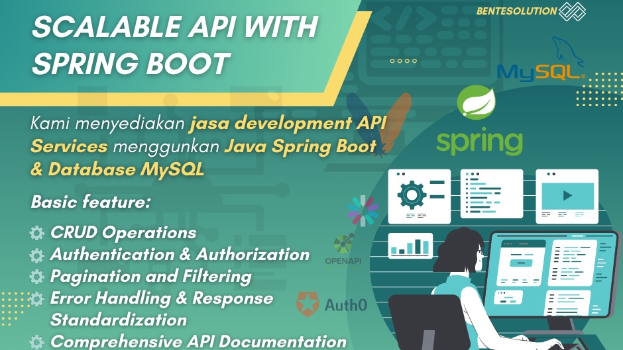
Task: Click "Pagination and Filtering" text
Action: pos(151,277)
